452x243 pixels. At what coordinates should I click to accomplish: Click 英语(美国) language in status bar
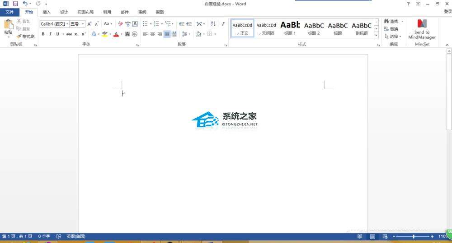click(76, 236)
